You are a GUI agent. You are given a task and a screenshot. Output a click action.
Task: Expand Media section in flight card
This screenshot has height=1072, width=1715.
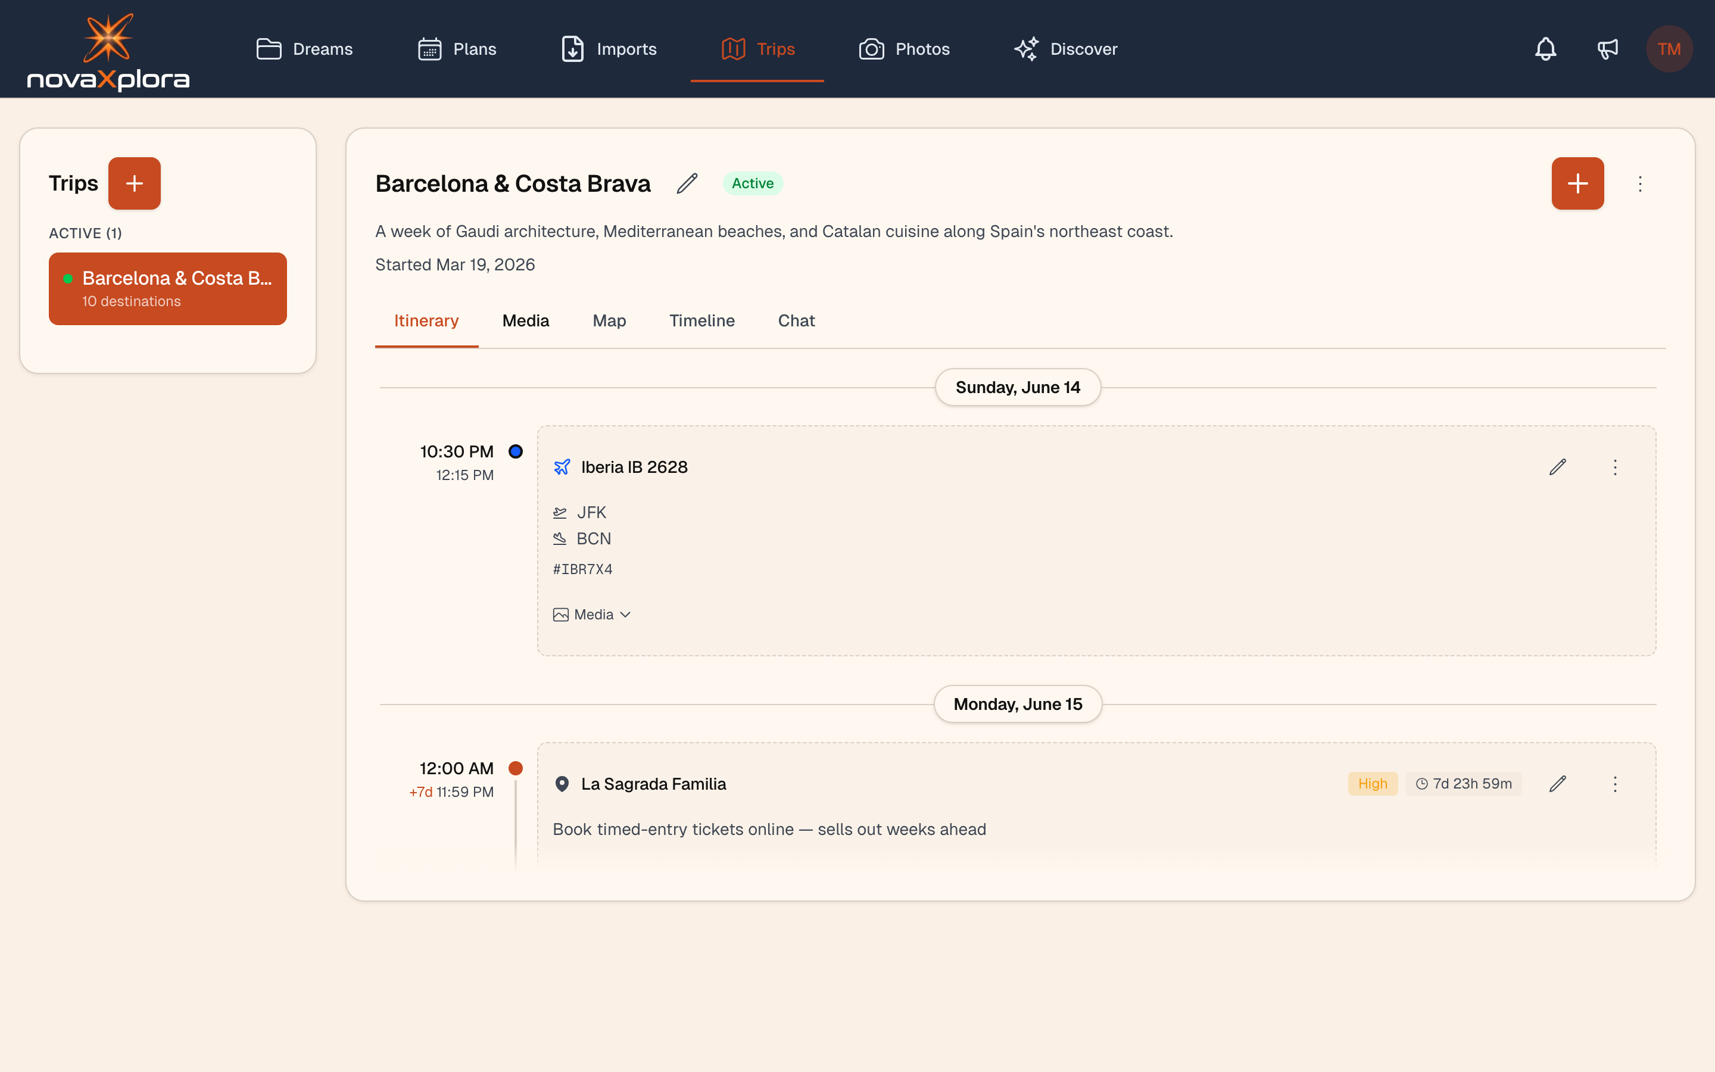pyautogui.click(x=592, y=615)
